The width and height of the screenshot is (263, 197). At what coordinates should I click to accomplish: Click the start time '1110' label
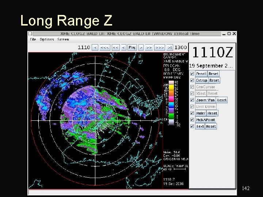click(x=84, y=47)
